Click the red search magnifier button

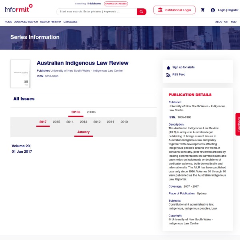point(142,12)
